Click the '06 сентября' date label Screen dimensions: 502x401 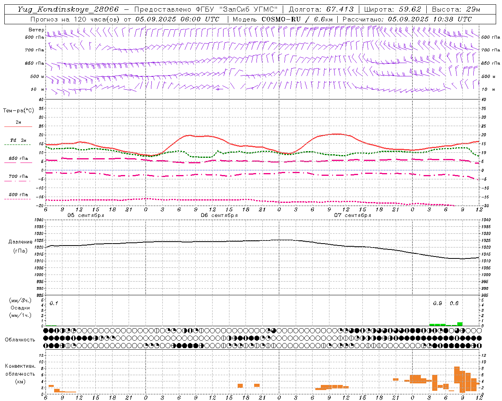pos(219,215)
